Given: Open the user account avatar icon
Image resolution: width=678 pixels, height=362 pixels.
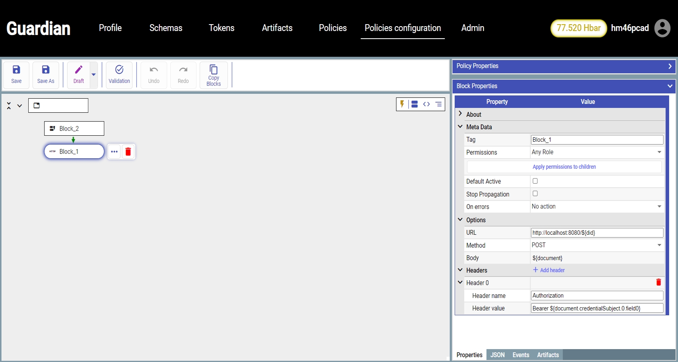Looking at the screenshot, I should (662, 28).
